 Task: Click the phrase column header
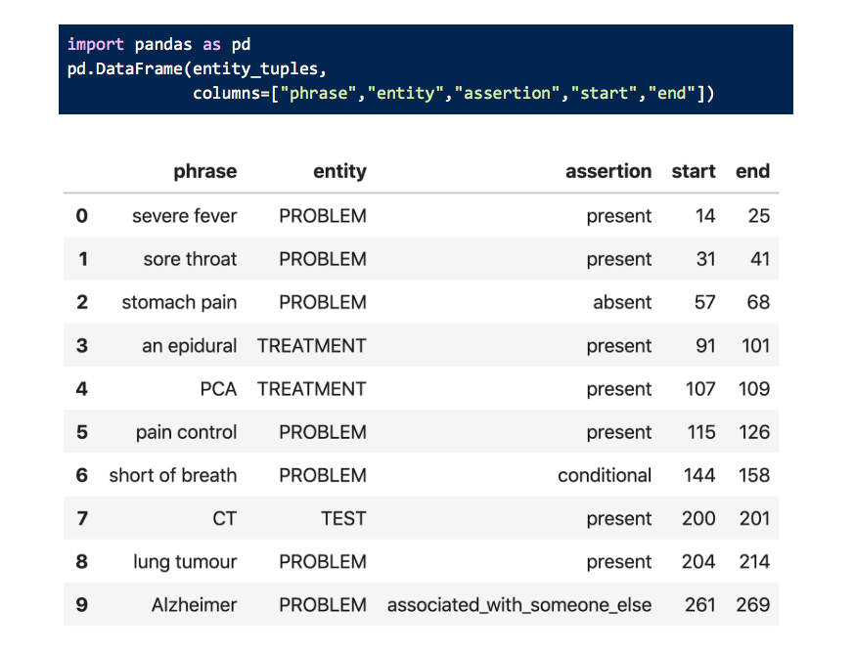tap(204, 171)
